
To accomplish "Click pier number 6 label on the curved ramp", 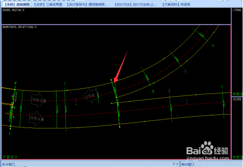I will click(x=213, y=46).
